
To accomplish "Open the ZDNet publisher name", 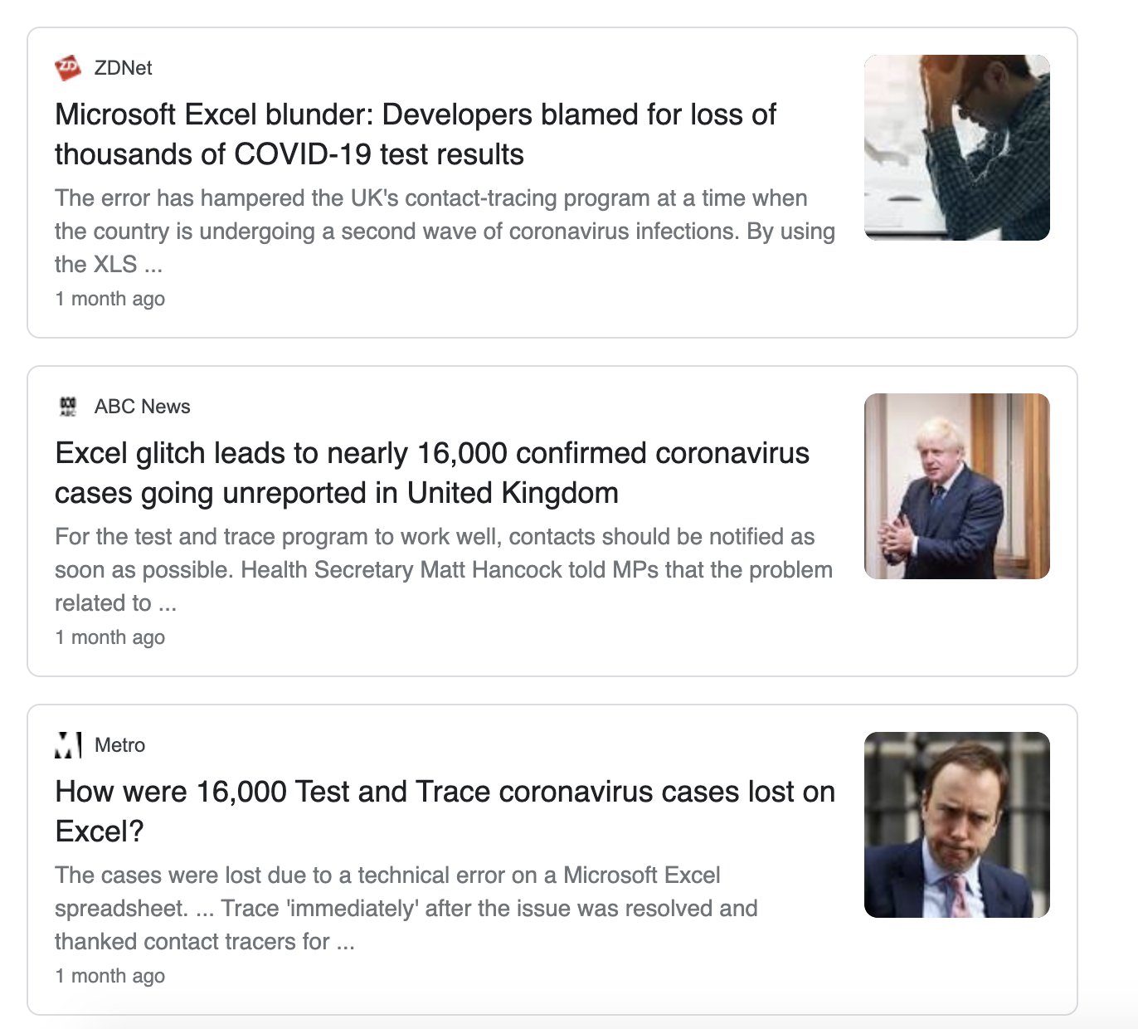I will tap(123, 68).
